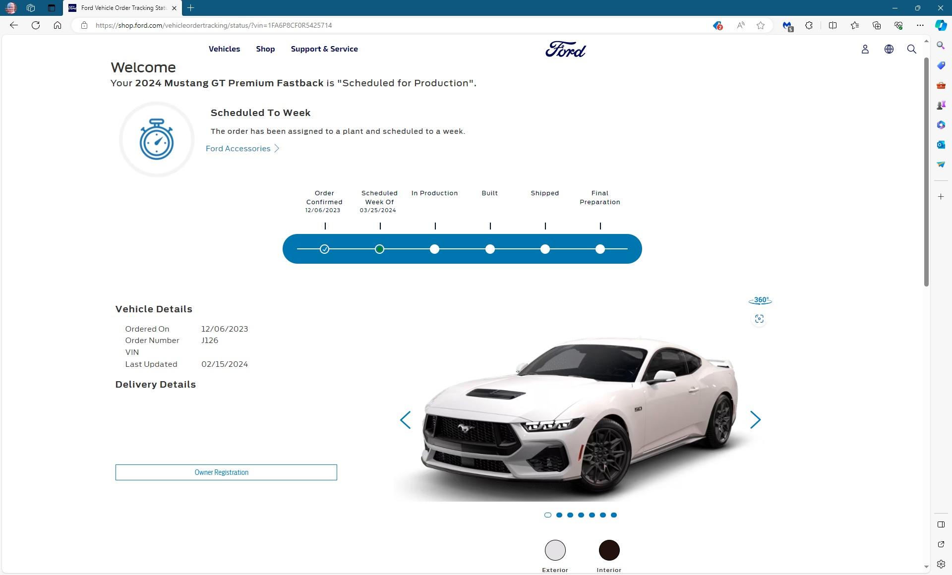Click Shipped progress marker
952x575 pixels.
pos(545,249)
